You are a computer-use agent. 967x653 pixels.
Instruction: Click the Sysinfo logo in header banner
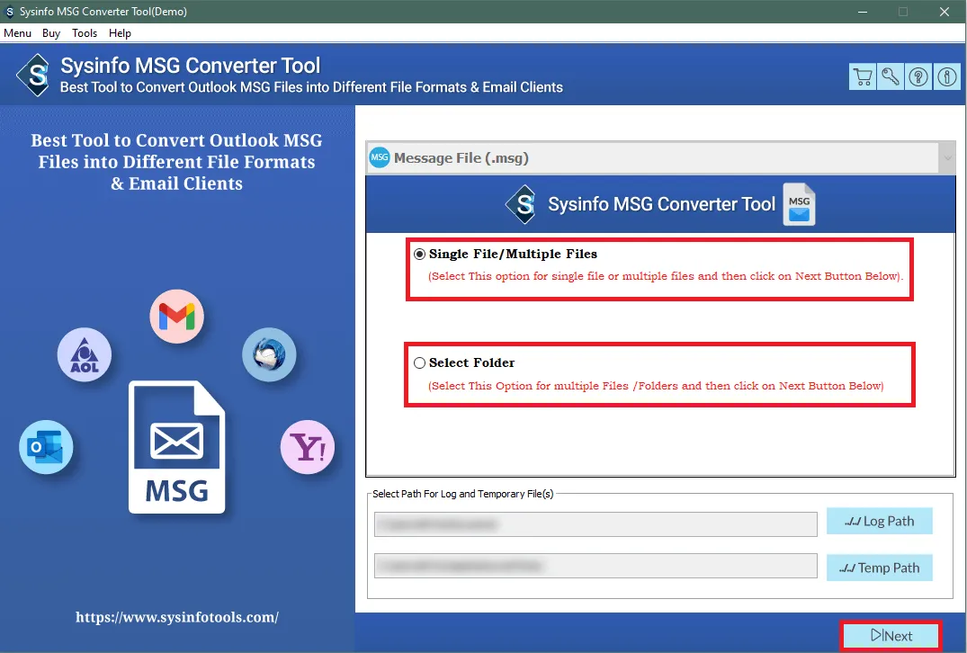tap(34, 76)
